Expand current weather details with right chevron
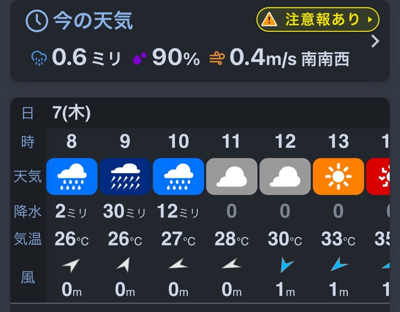 pyautogui.click(x=375, y=41)
